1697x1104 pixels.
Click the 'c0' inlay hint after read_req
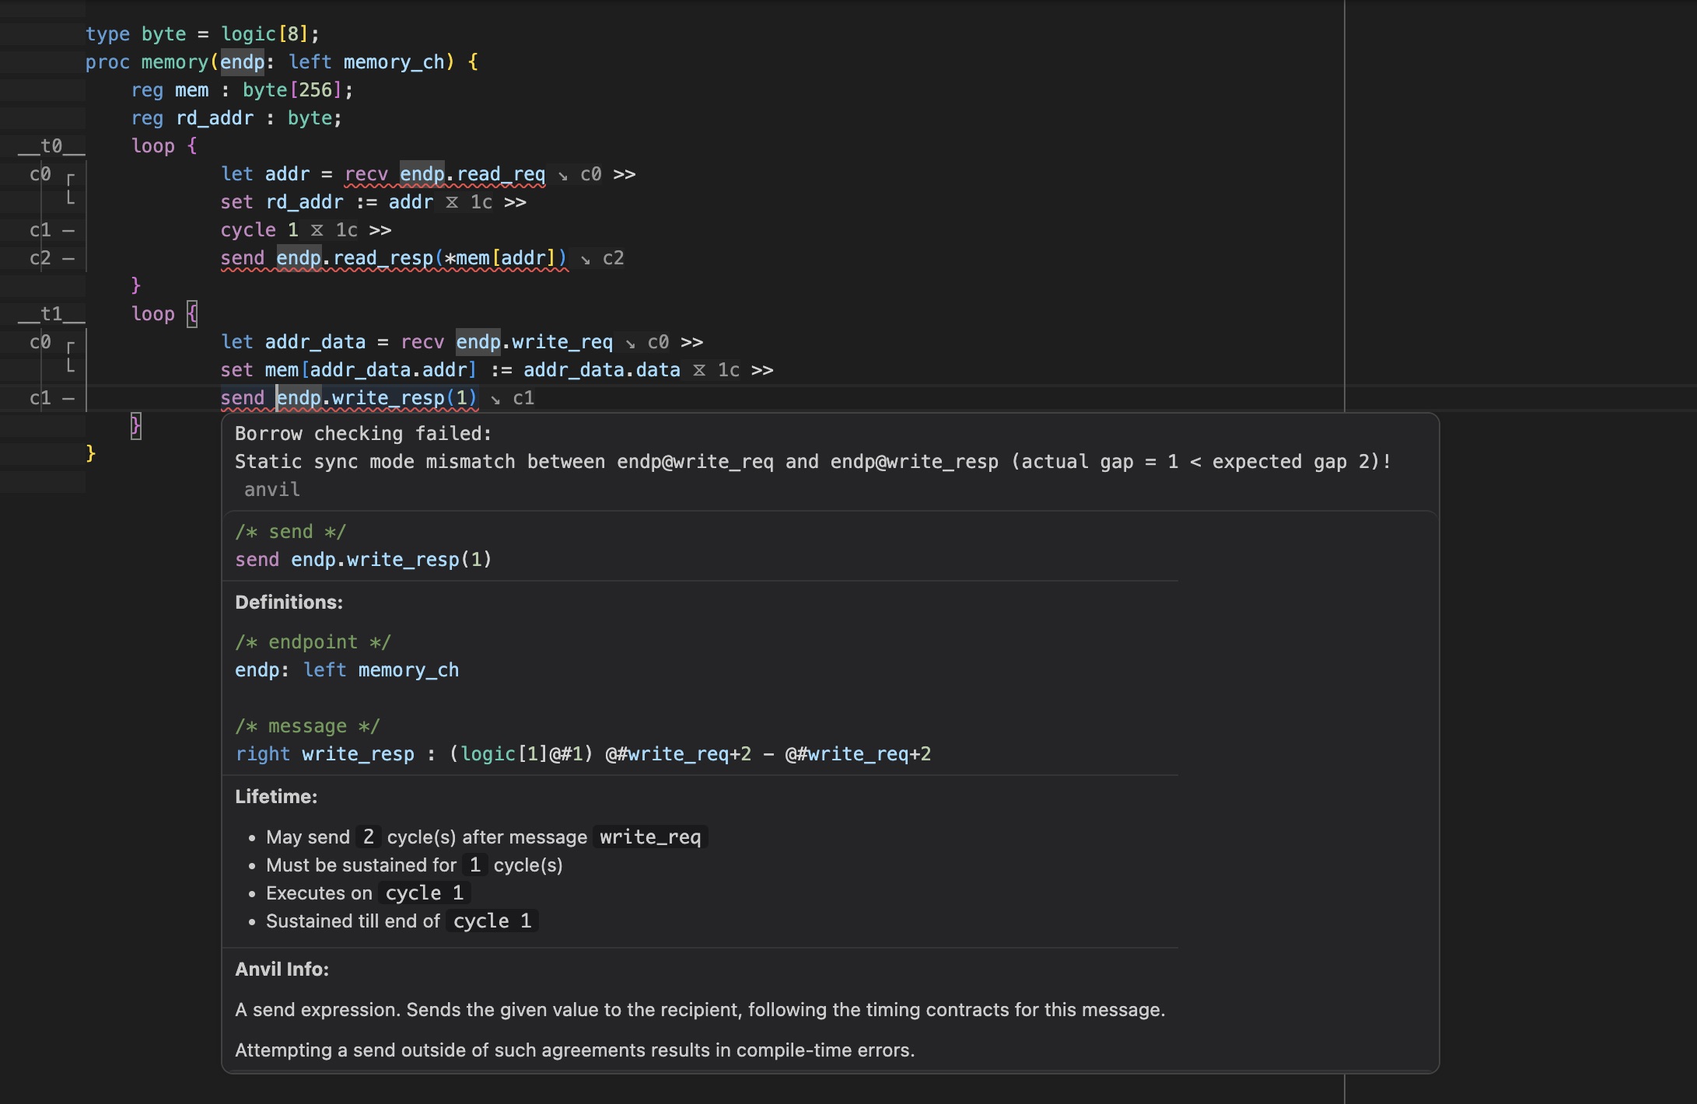(x=591, y=174)
